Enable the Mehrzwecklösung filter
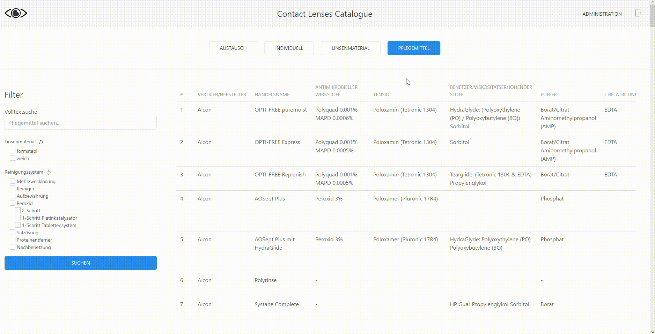The height and width of the screenshot is (334, 655). [13, 181]
